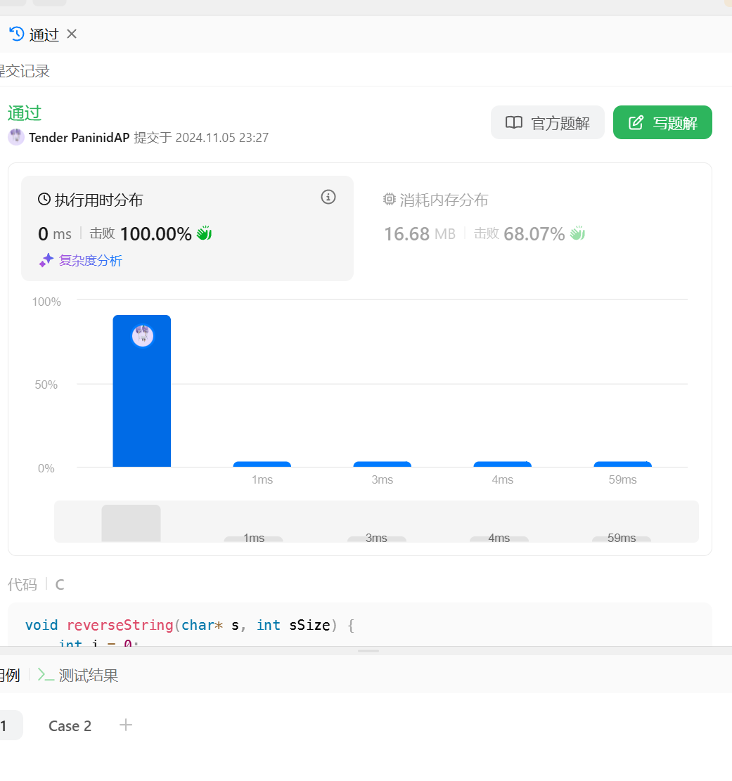Screen dimensions: 732x781
Task: Switch to the 消耗内存分布 panel
Action: [443, 200]
